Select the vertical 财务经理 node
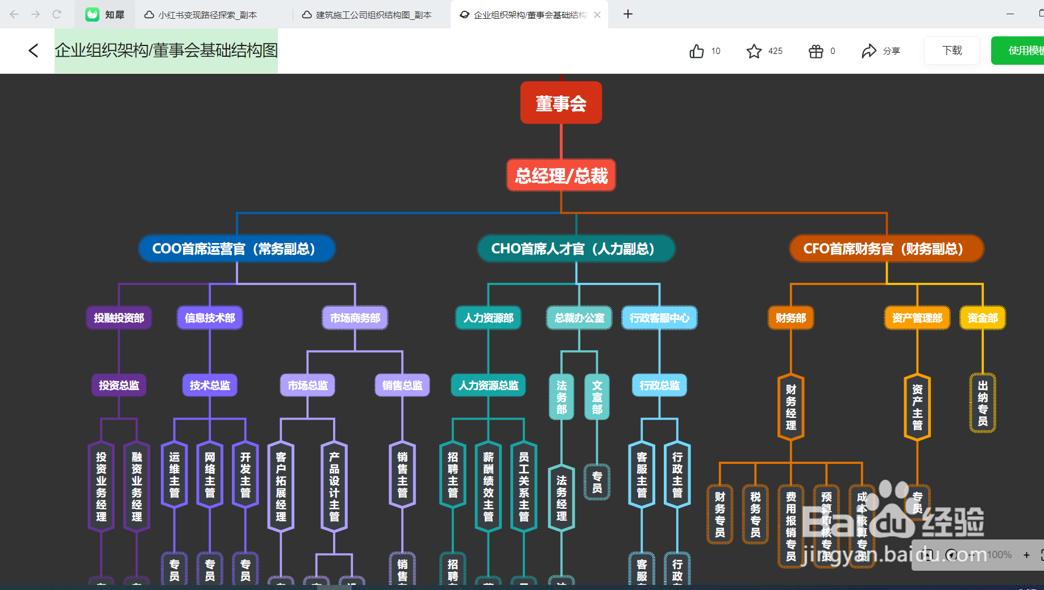This screenshot has height=590, width=1044. coord(791,407)
